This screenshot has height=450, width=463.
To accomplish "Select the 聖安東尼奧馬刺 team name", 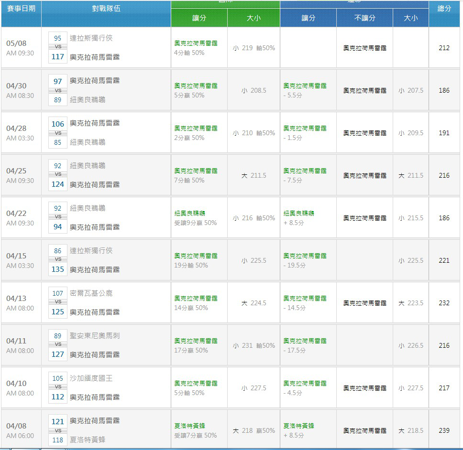I will pos(95,335).
